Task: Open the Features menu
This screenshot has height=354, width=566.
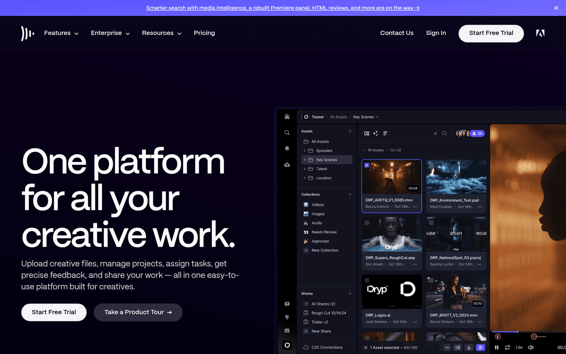Action: click(x=61, y=33)
